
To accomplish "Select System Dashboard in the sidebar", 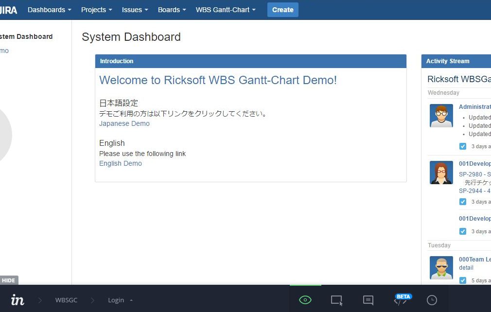I will point(26,36).
